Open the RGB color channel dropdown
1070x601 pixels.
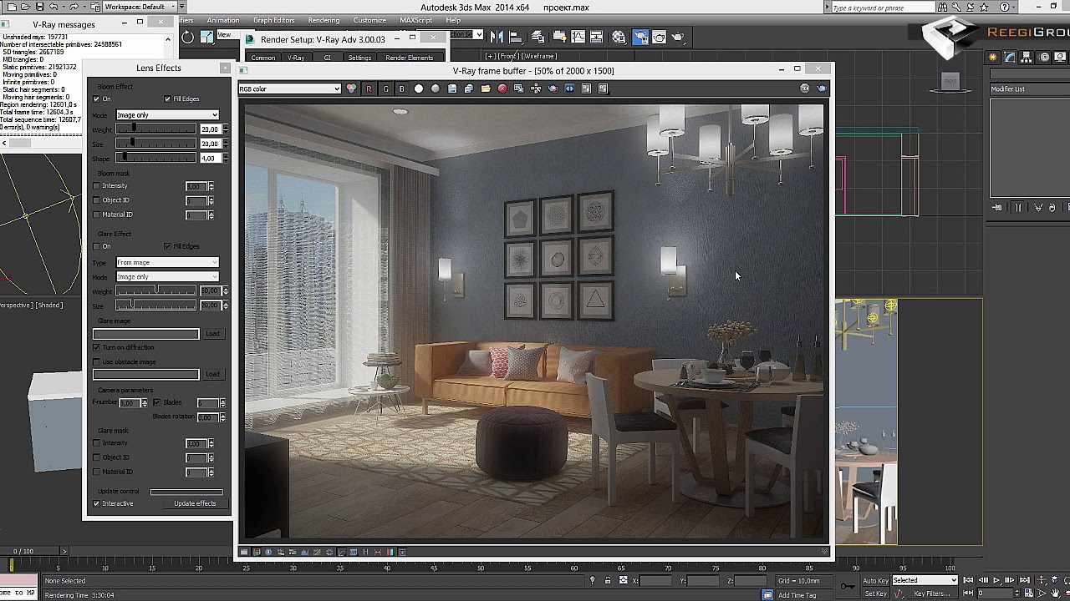tap(289, 88)
